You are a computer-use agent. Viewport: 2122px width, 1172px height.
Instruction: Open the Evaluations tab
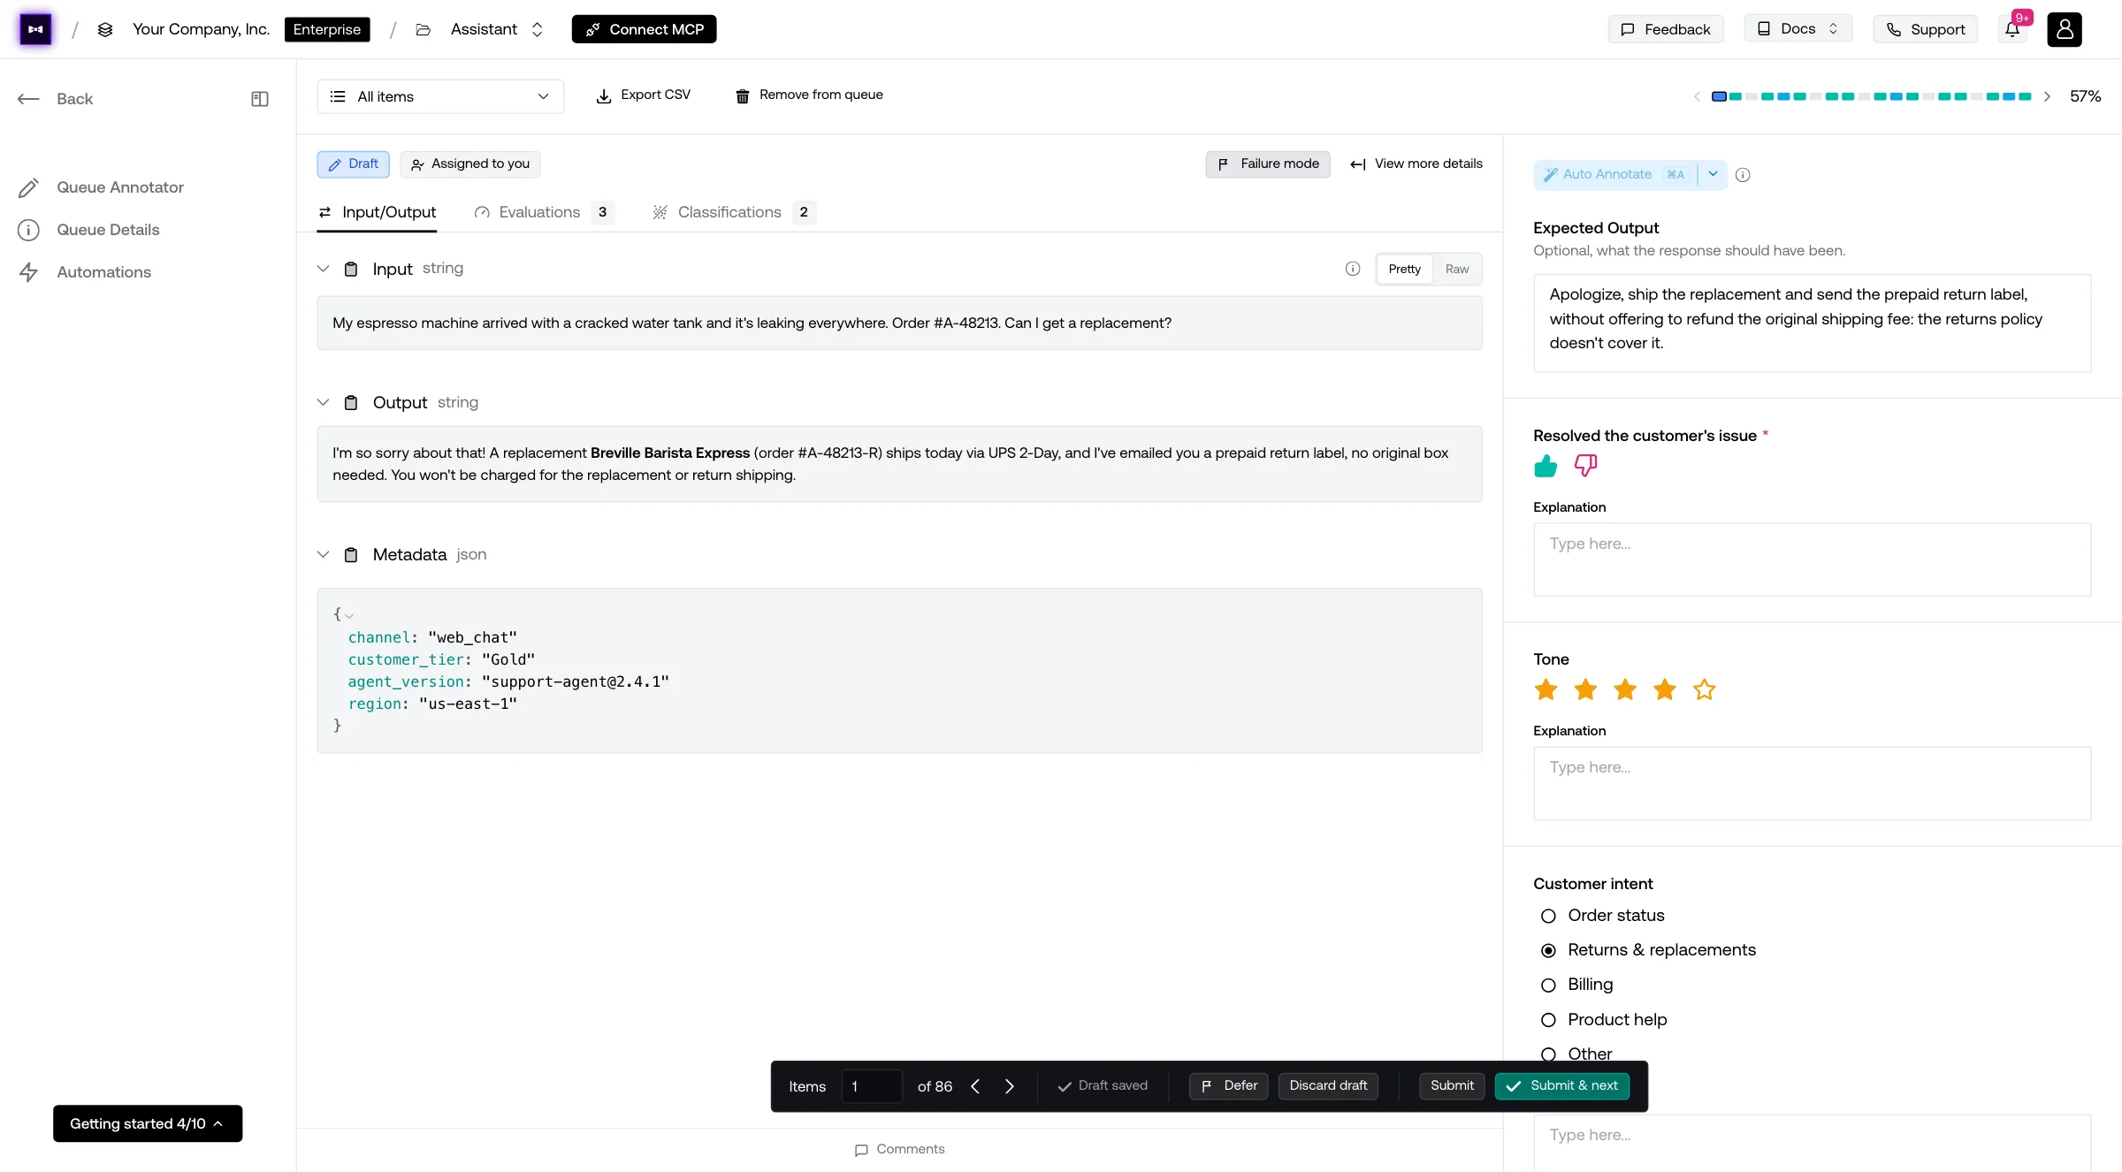(x=544, y=212)
